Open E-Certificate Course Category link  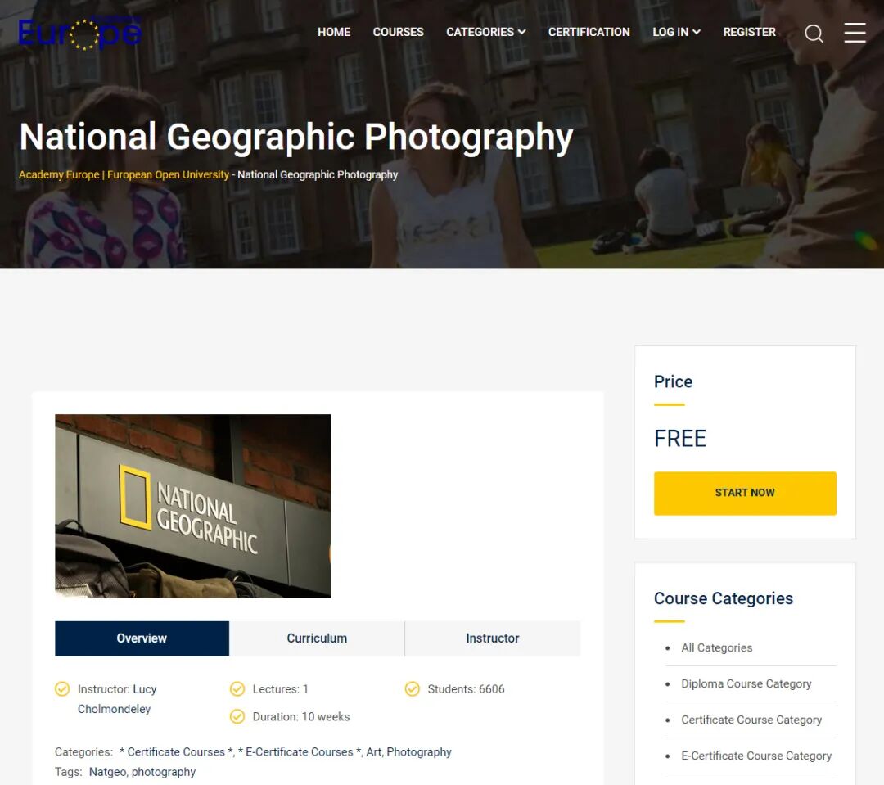click(756, 756)
